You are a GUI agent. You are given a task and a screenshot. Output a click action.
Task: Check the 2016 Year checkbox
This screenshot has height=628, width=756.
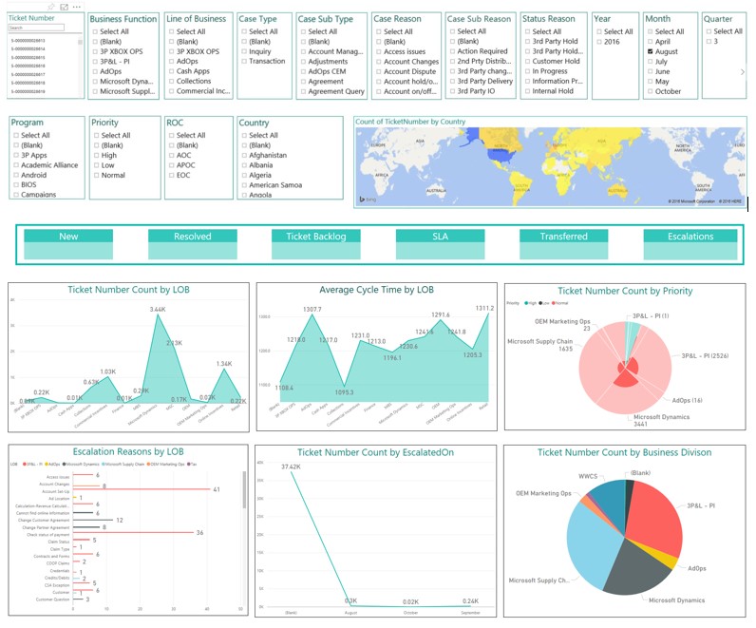click(599, 42)
